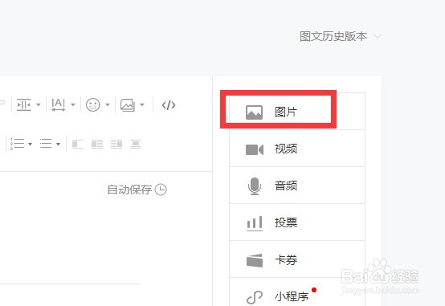Screen dimensions: 445x306
Task: Click the auto-save clock icon
Action: coord(161,190)
